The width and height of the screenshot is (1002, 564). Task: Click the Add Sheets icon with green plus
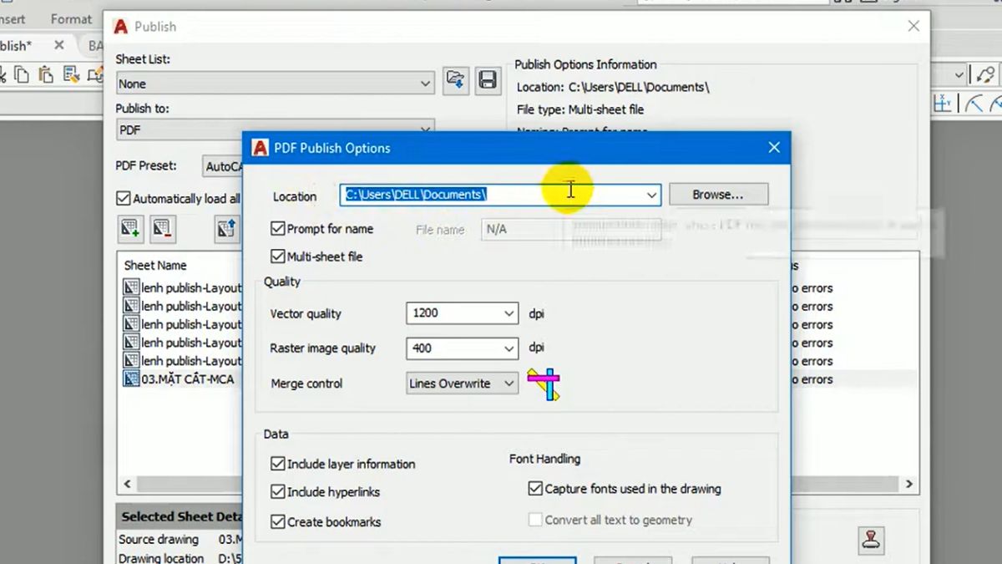[x=130, y=229]
